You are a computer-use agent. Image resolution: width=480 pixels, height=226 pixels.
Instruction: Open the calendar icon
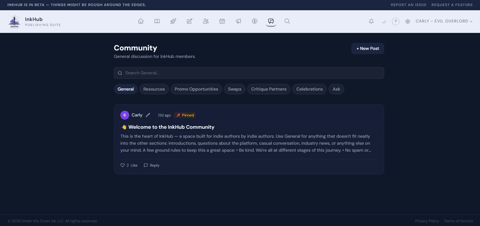(222, 21)
